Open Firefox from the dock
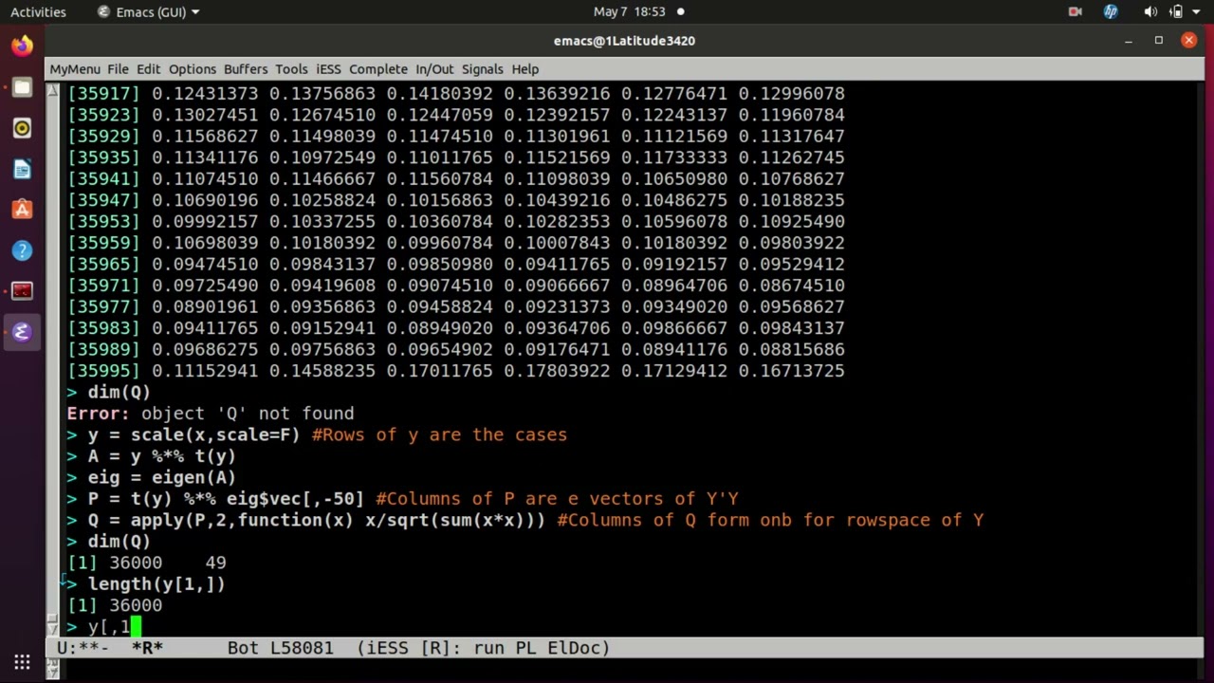1214x683 pixels. pyautogui.click(x=22, y=46)
